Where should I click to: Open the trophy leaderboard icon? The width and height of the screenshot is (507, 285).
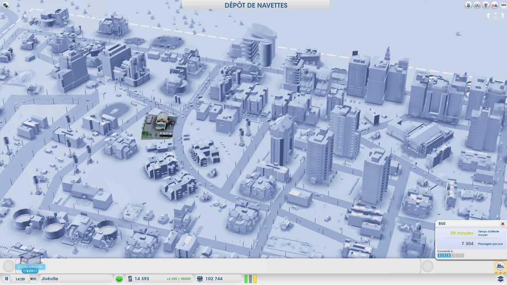(x=486, y=5)
